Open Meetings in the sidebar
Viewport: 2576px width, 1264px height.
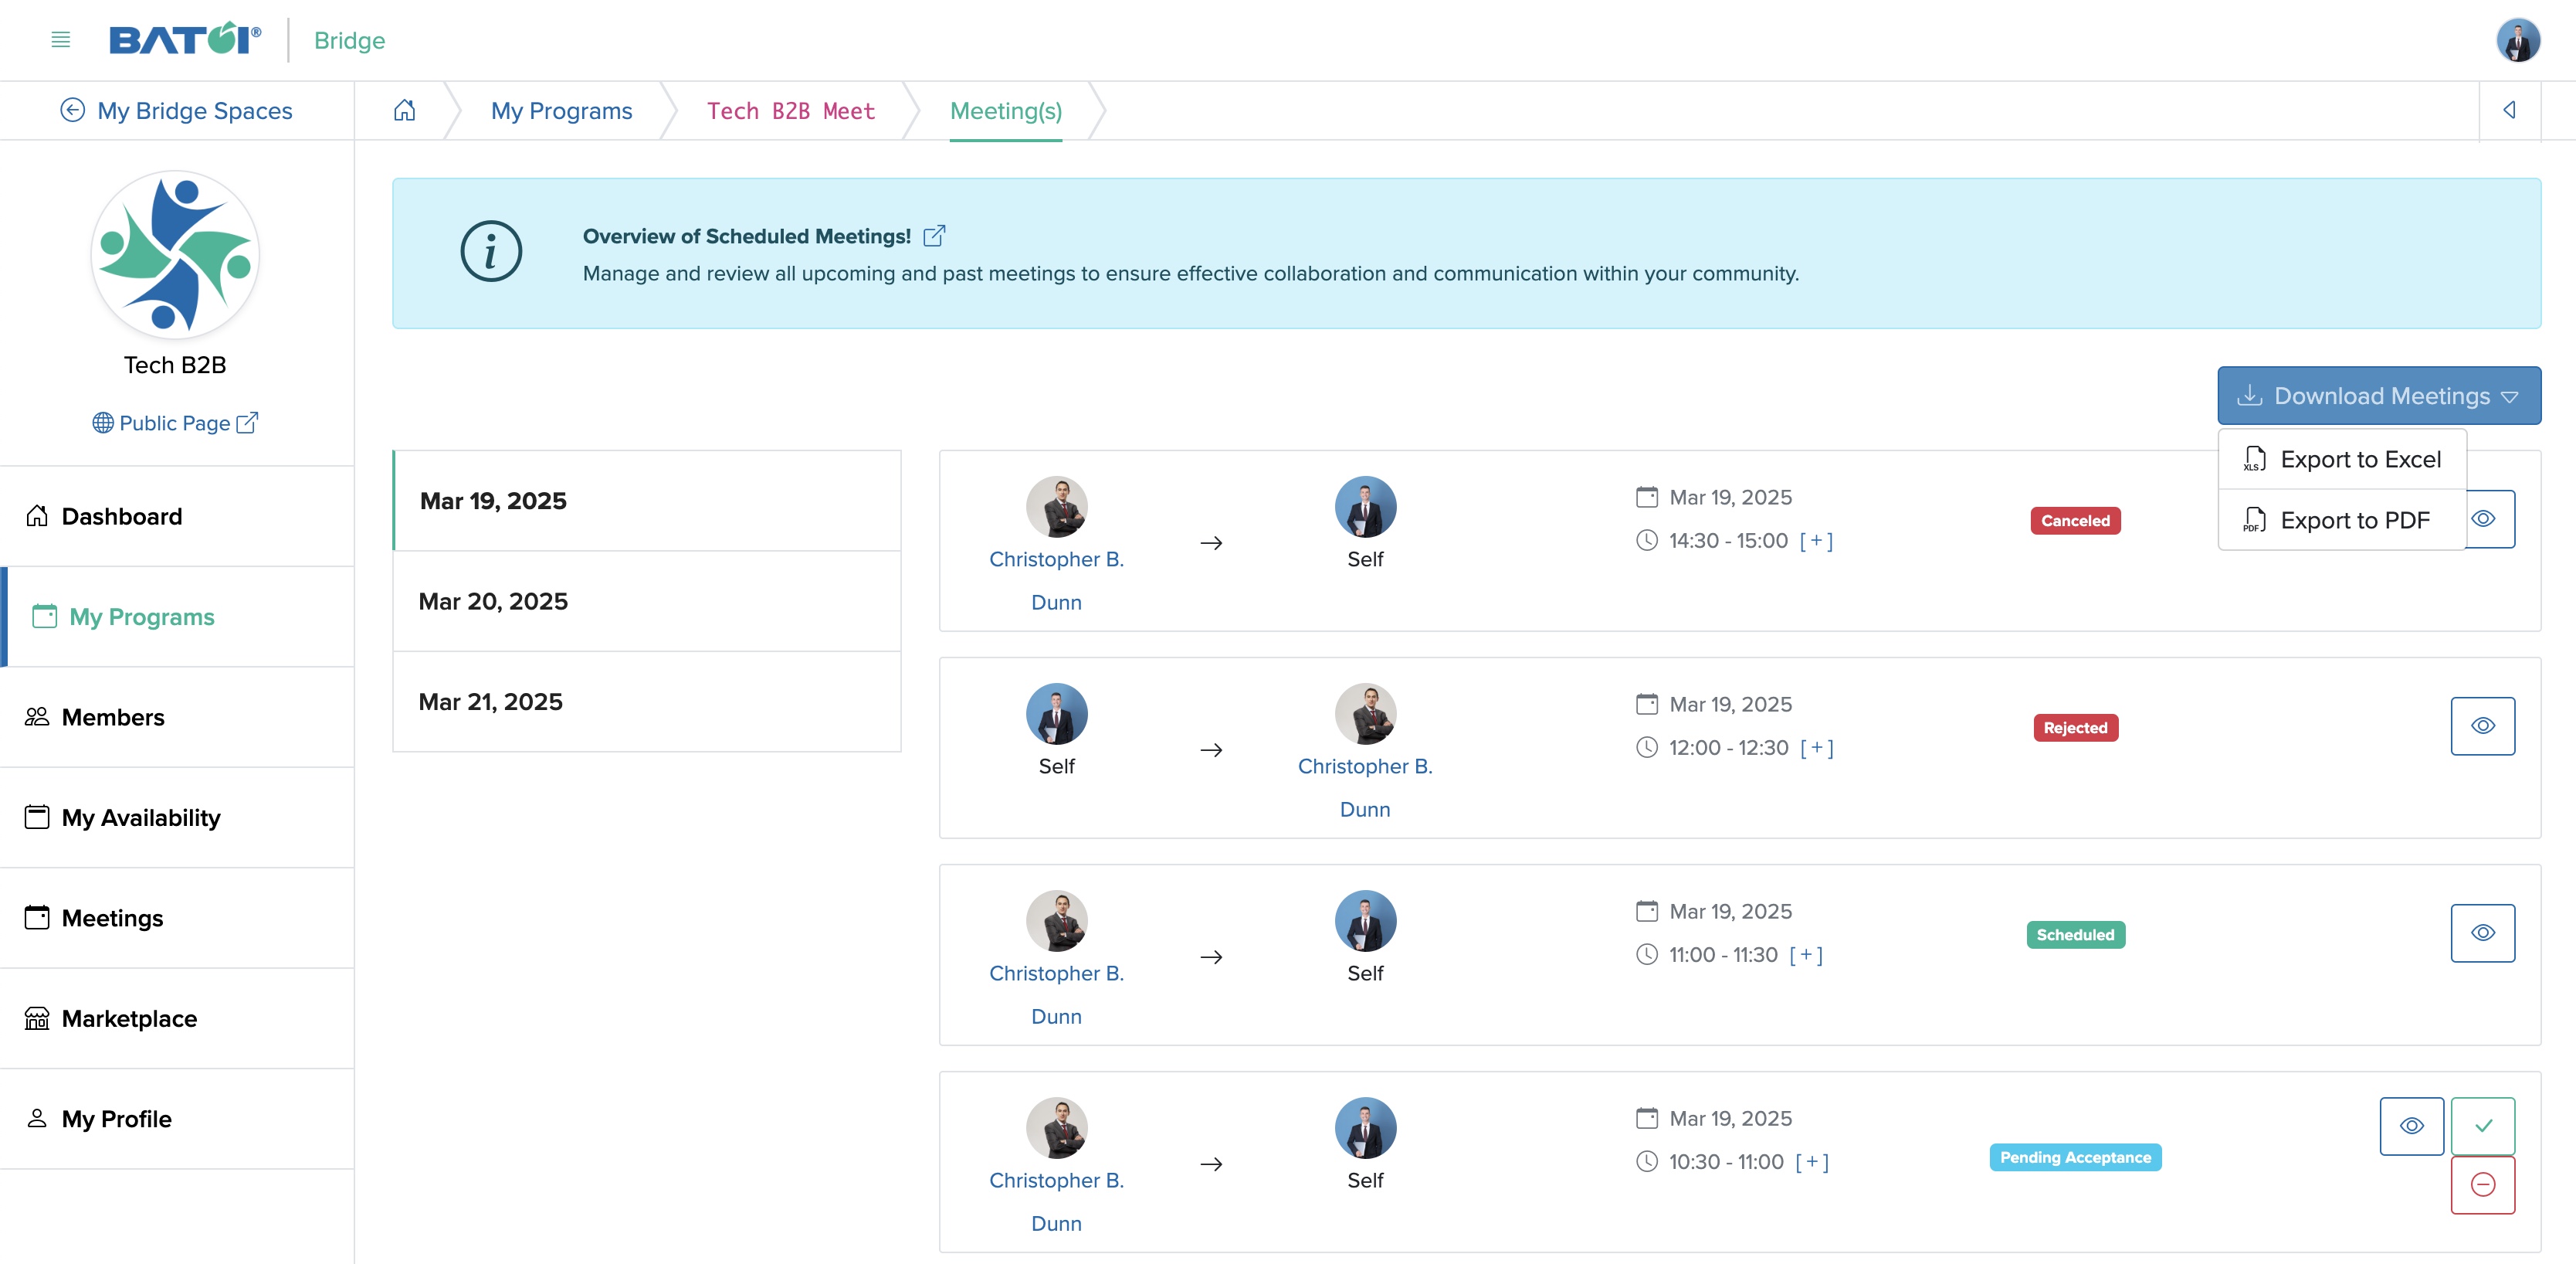pos(177,918)
